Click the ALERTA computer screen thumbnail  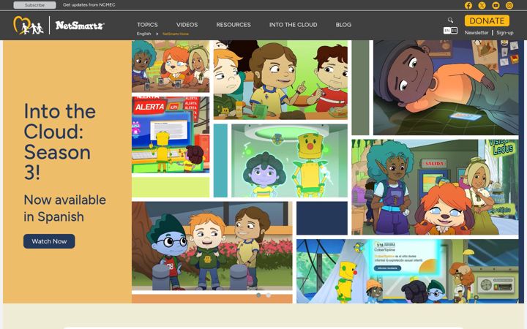pos(171,135)
